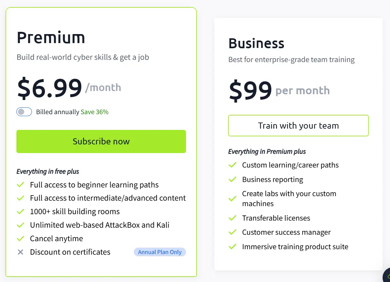
Task: Click checkmark next to Business reporting
Action: [232, 179]
